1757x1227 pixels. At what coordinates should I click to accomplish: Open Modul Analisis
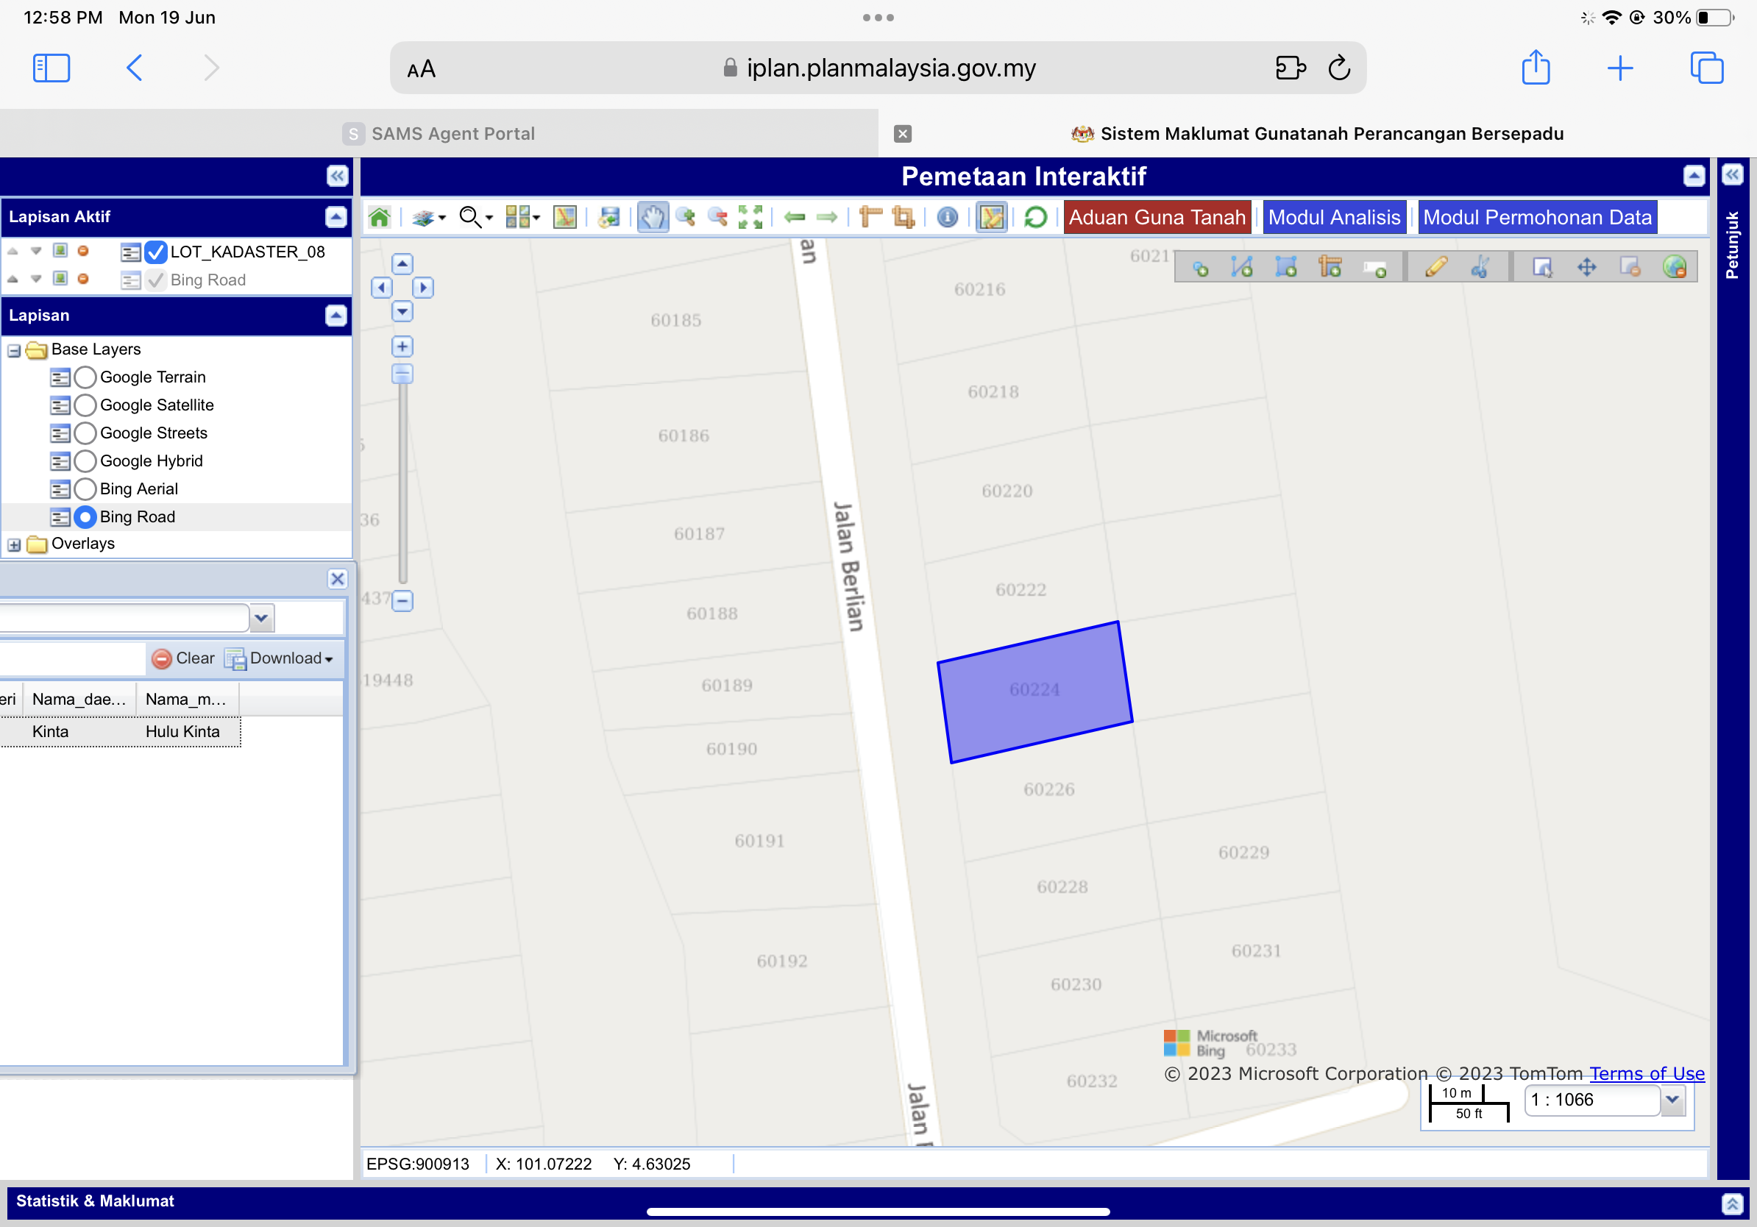click(x=1334, y=217)
